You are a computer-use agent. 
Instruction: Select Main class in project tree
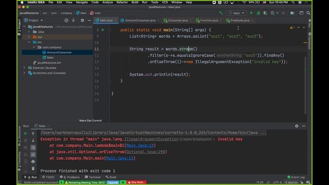(x=50, y=58)
